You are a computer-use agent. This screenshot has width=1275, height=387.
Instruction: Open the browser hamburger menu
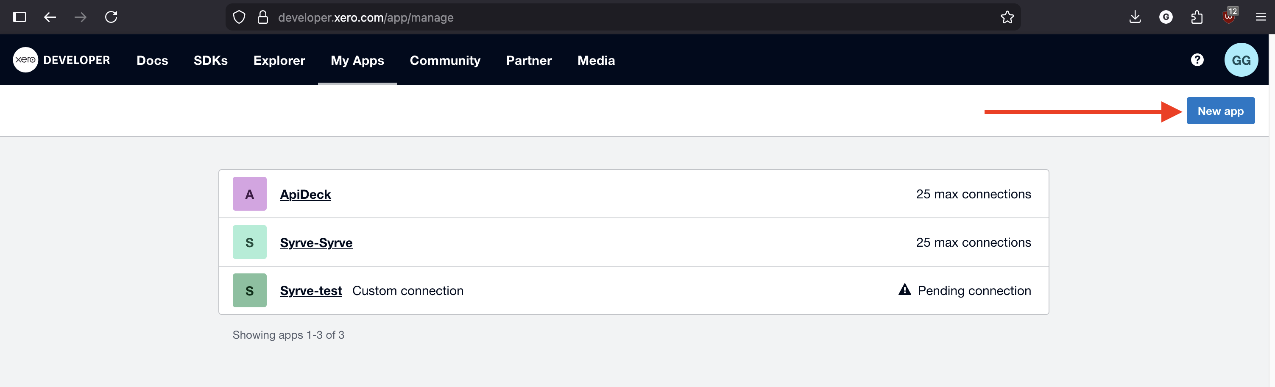(x=1261, y=17)
